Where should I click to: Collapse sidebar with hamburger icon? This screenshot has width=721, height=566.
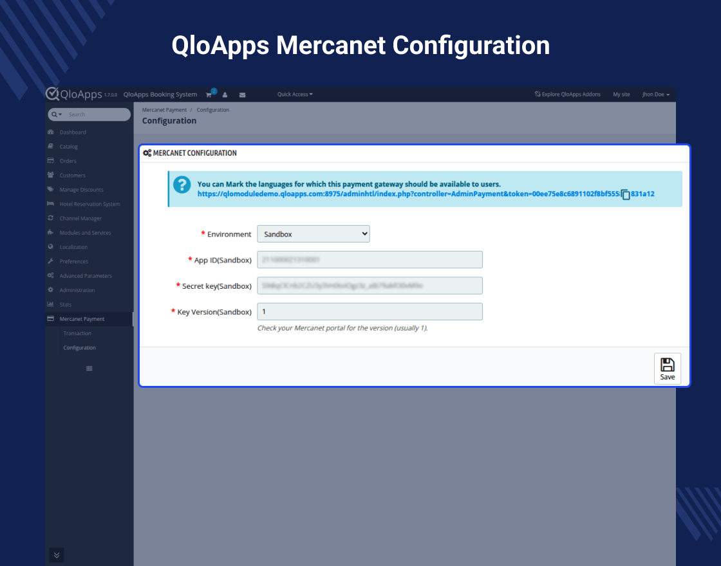[x=89, y=369]
